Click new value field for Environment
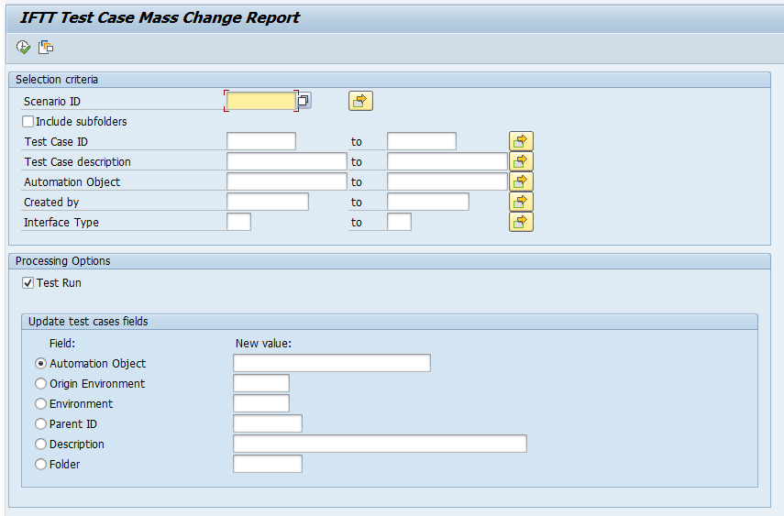The height and width of the screenshot is (516, 784). coord(261,403)
